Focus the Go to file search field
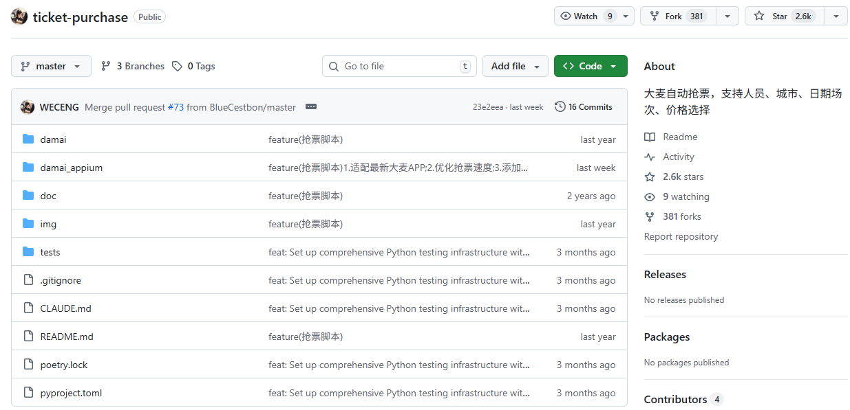Image resolution: width=850 pixels, height=410 pixels. coord(399,66)
